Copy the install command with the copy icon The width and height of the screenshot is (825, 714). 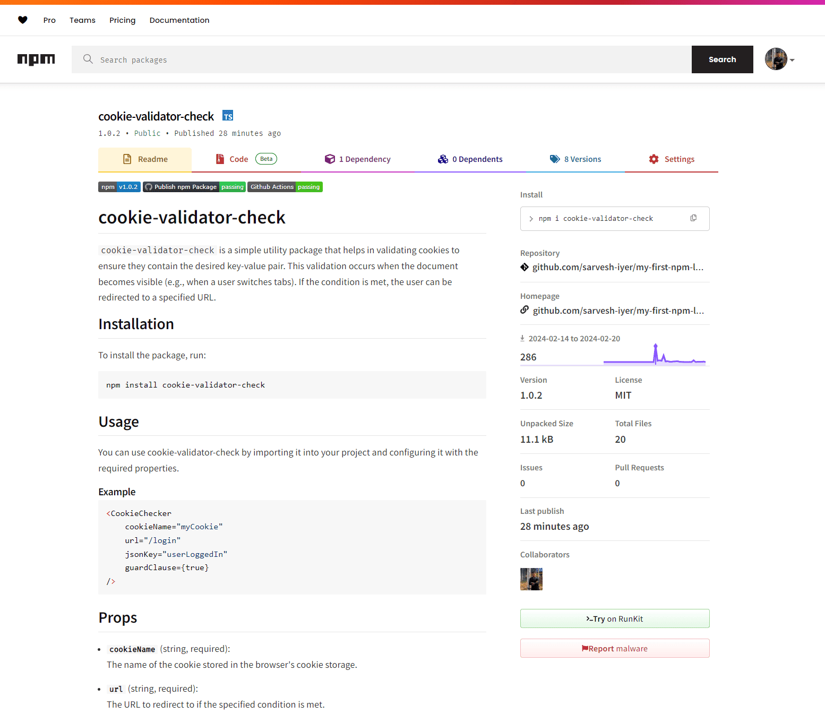(693, 218)
